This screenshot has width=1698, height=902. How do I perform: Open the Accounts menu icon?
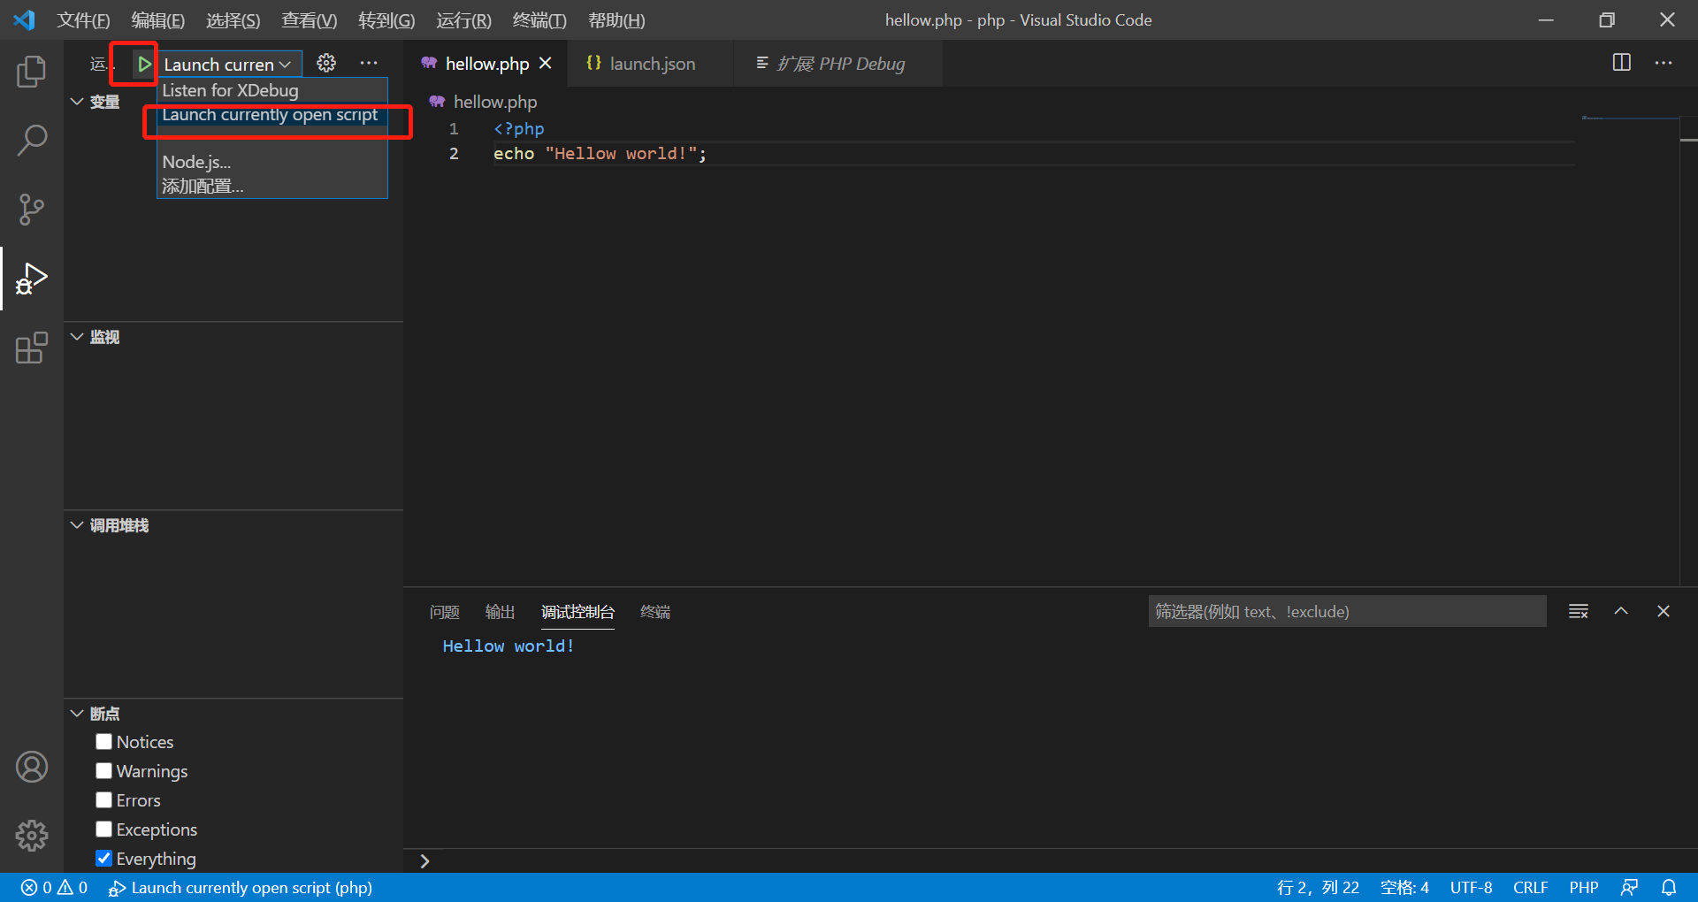pos(32,767)
